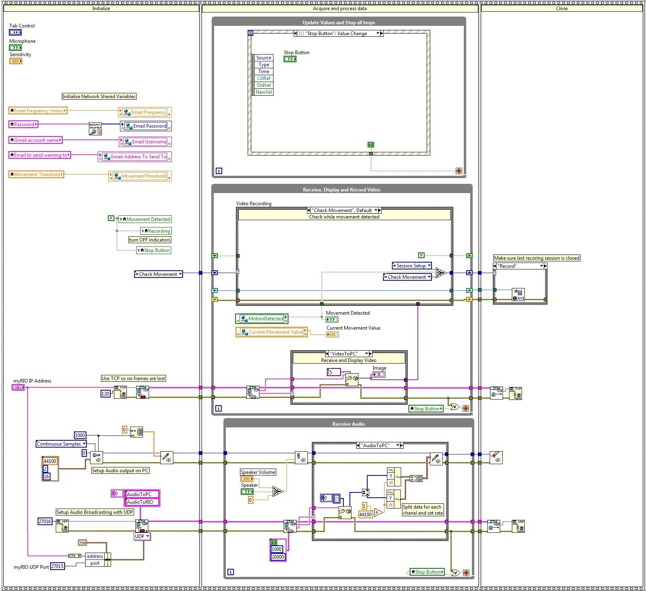Click the Image indicator terminal

[x=379, y=374]
